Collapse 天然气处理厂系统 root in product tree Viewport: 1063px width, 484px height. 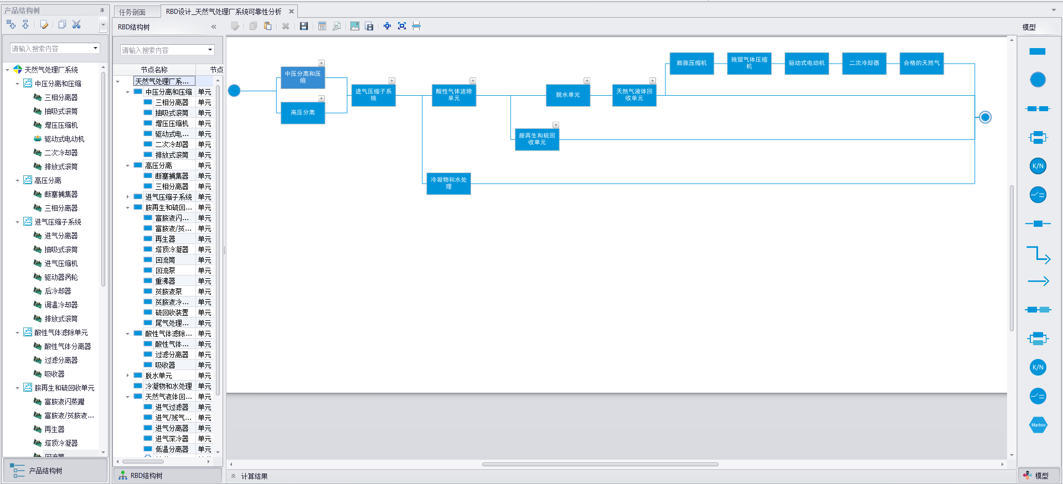(7, 70)
